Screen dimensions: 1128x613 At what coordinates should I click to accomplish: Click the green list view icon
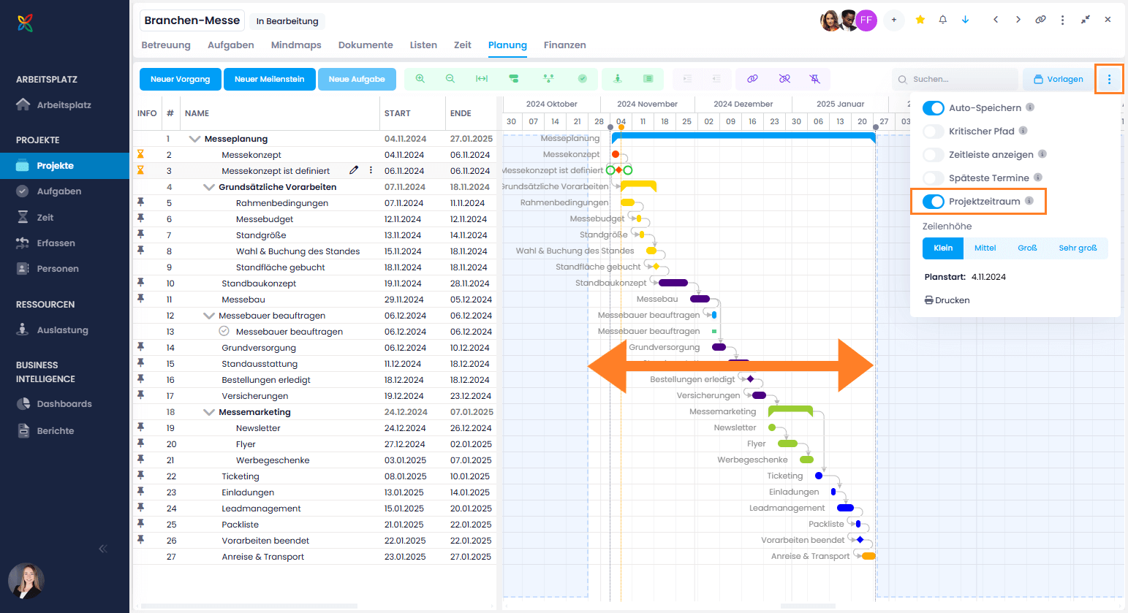[x=648, y=79]
